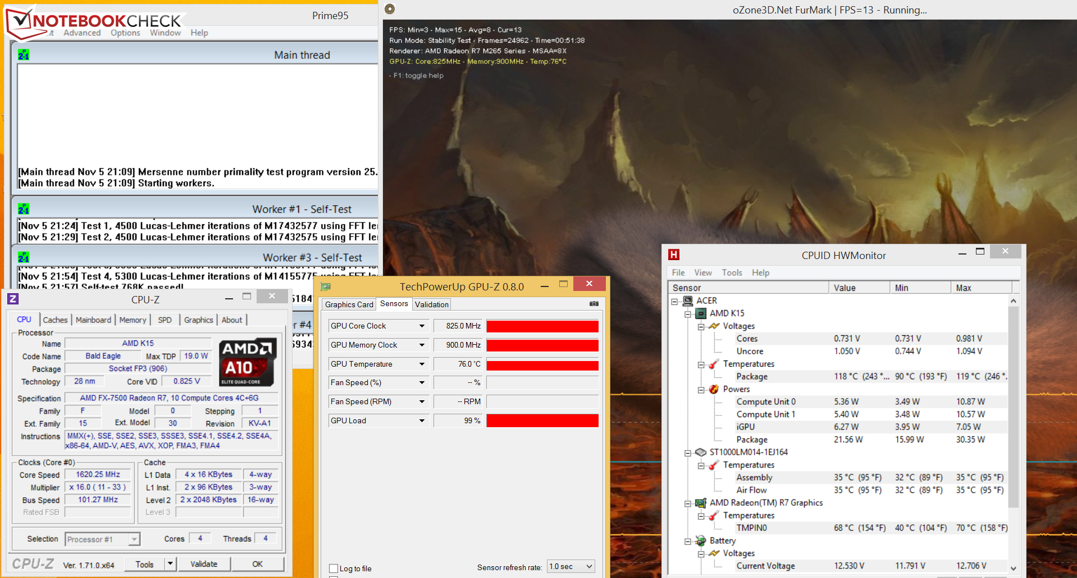Open Prime95 Options menu
The width and height of the screenshot is (1077, 578).
click(x=125, y=33)
